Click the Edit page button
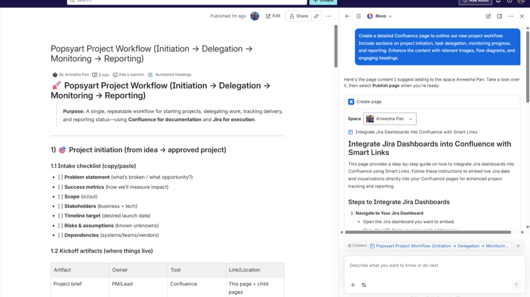Screen dimensions: 530x297 click(x=273, y=16)
